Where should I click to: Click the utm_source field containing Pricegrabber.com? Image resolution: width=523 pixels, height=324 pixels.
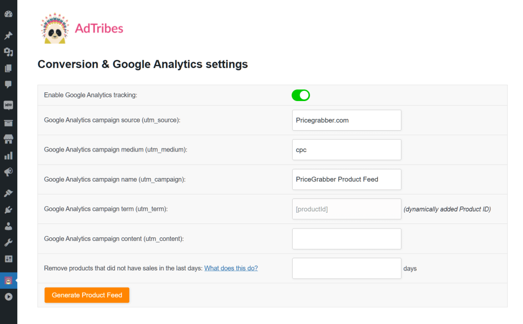(346, 120)
